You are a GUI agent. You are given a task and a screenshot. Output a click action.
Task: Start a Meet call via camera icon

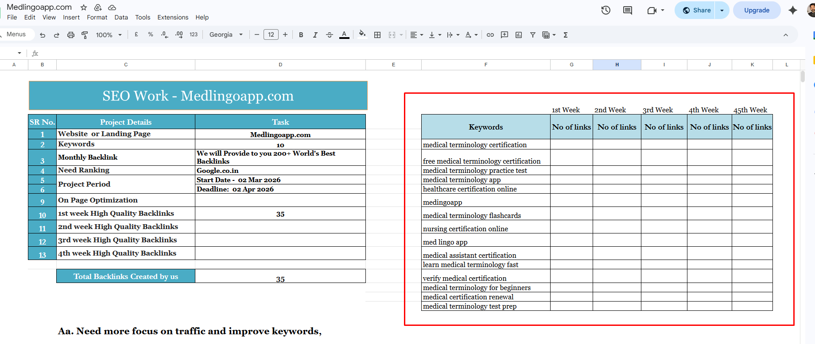[652, 10]
